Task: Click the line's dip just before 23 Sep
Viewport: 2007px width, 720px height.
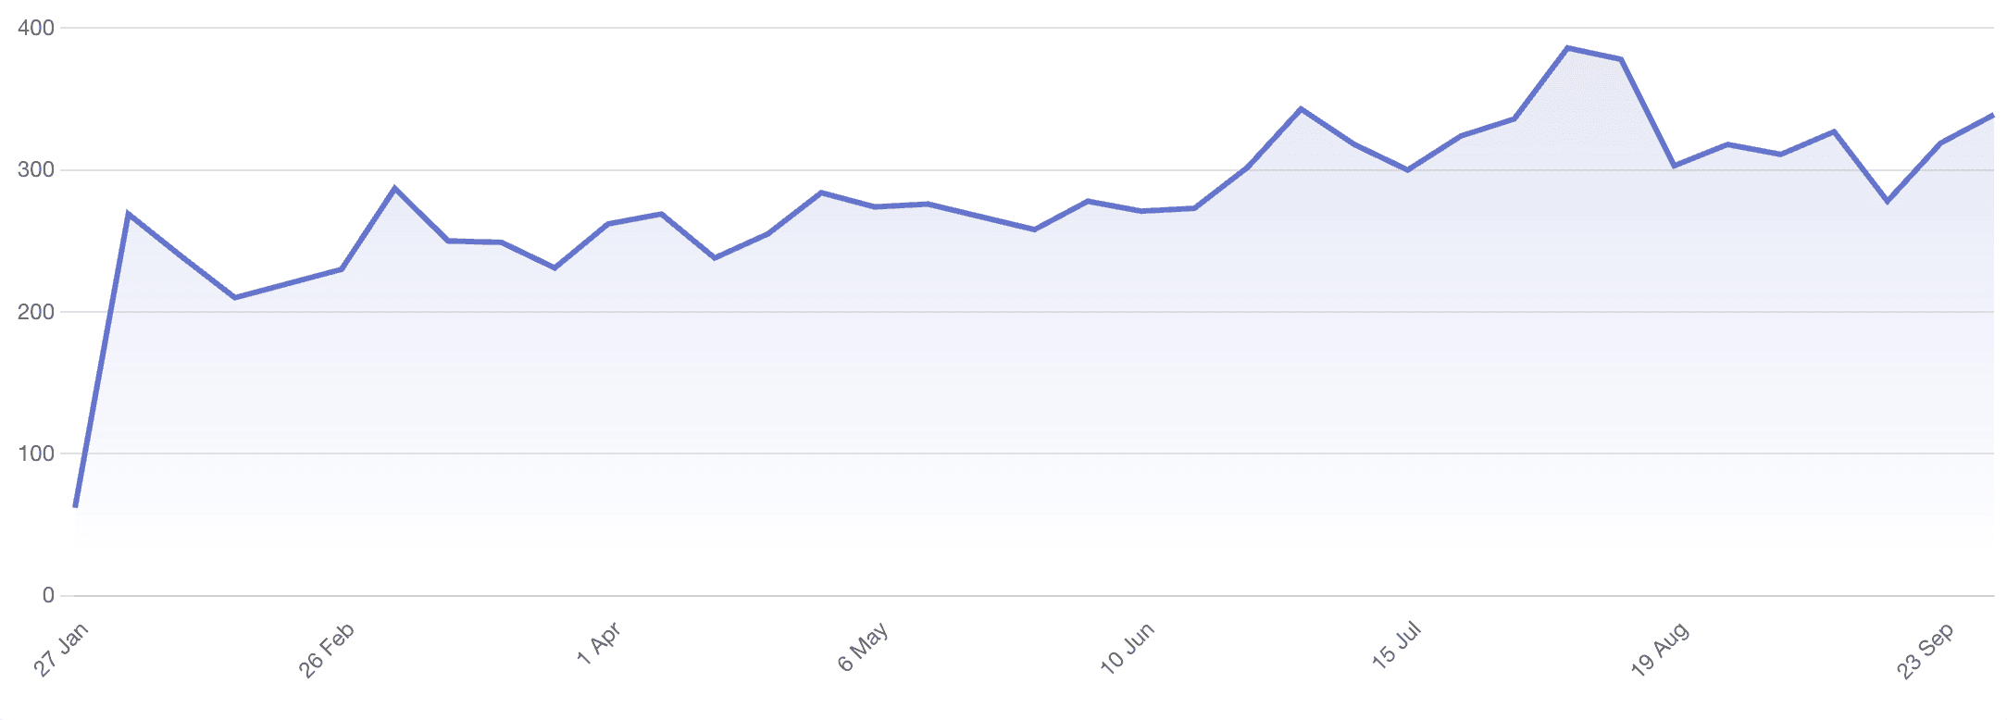Action: click(1888, 201)
